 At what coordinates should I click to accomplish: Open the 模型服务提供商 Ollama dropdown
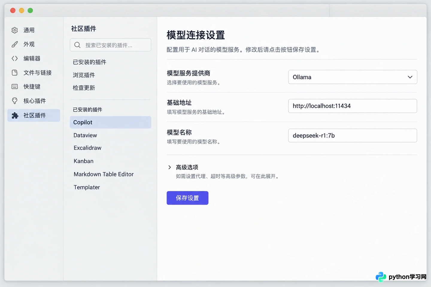[x=353, y=77]
